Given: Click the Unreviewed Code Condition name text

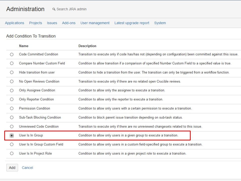Looking at the screenshot, I should point(39,127).
